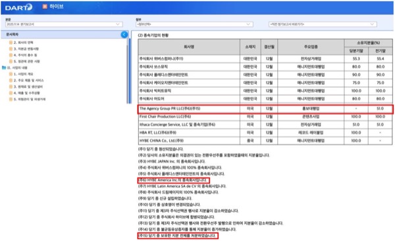Click 전자상거래업 in the 위버스컴퍼니 row
Image resolution: width=395 pixels, height=241 pixels.
[311, 58]
